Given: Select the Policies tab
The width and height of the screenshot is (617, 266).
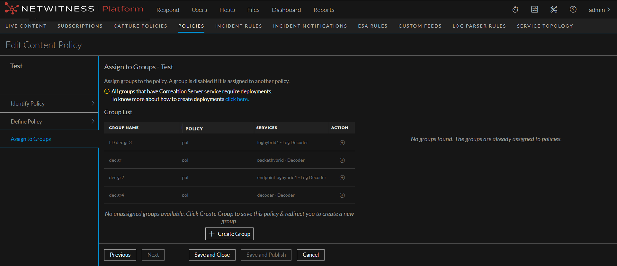Looking at the screenshot, I should coord(191,26).
